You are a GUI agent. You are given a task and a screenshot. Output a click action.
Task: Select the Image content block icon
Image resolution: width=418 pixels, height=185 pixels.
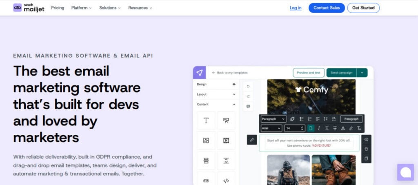[206, 140]
